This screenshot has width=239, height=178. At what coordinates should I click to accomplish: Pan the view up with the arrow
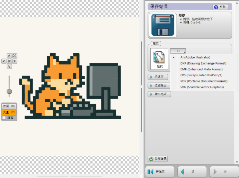pos(9,56)
